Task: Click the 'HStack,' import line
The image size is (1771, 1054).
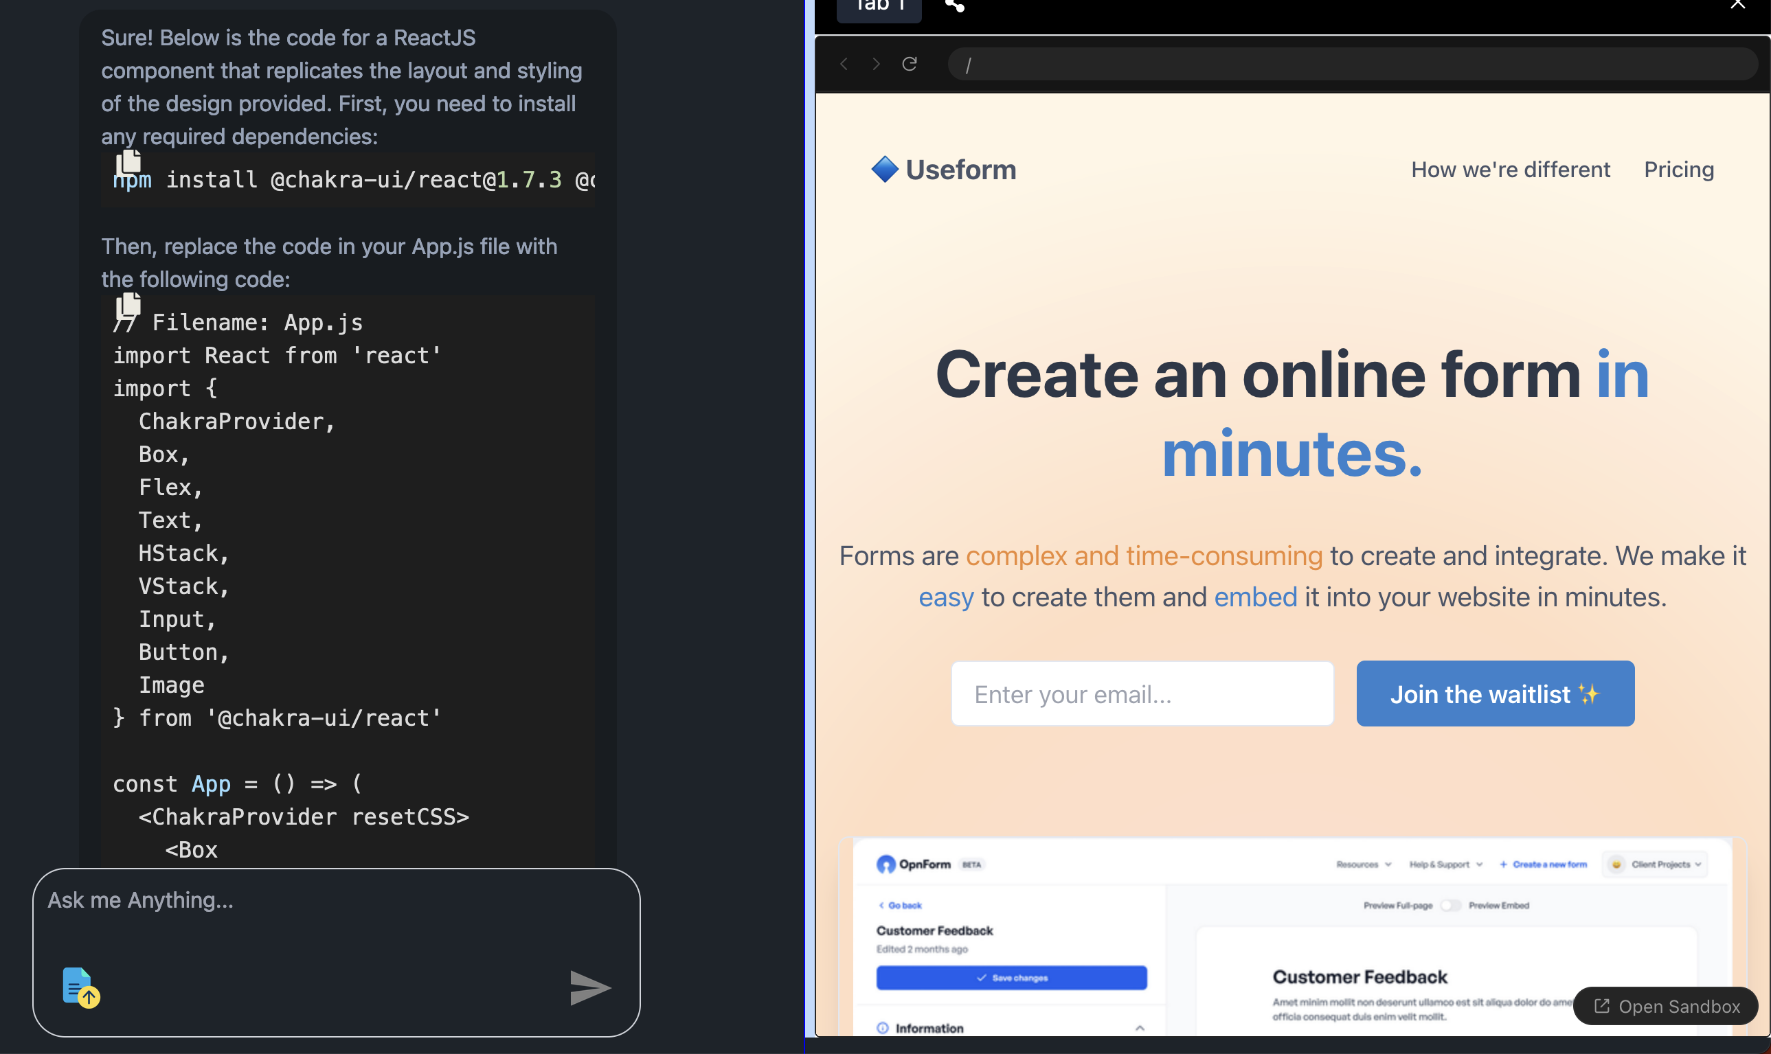Action: [184, 553]
